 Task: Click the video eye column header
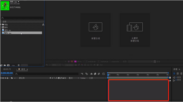1,78
